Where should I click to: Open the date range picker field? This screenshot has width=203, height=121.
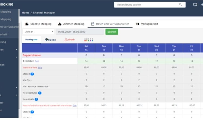(x=80, y=32)
